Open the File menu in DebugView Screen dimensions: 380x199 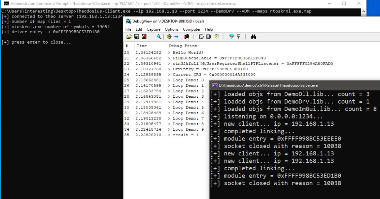[x=128, y=29]
